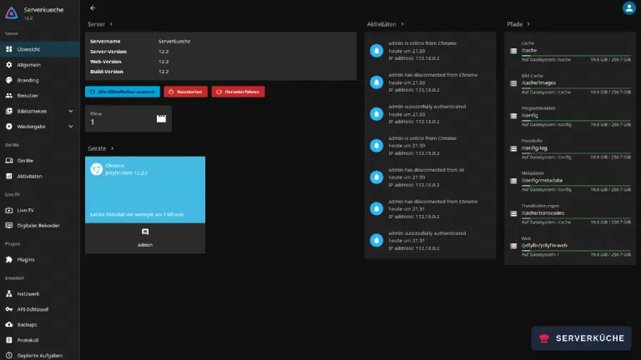The width and height of the screenshot is (641, 360).
Task: Click the Protokoll document icon
Action: pyautogui.click(x=9, y=340)
